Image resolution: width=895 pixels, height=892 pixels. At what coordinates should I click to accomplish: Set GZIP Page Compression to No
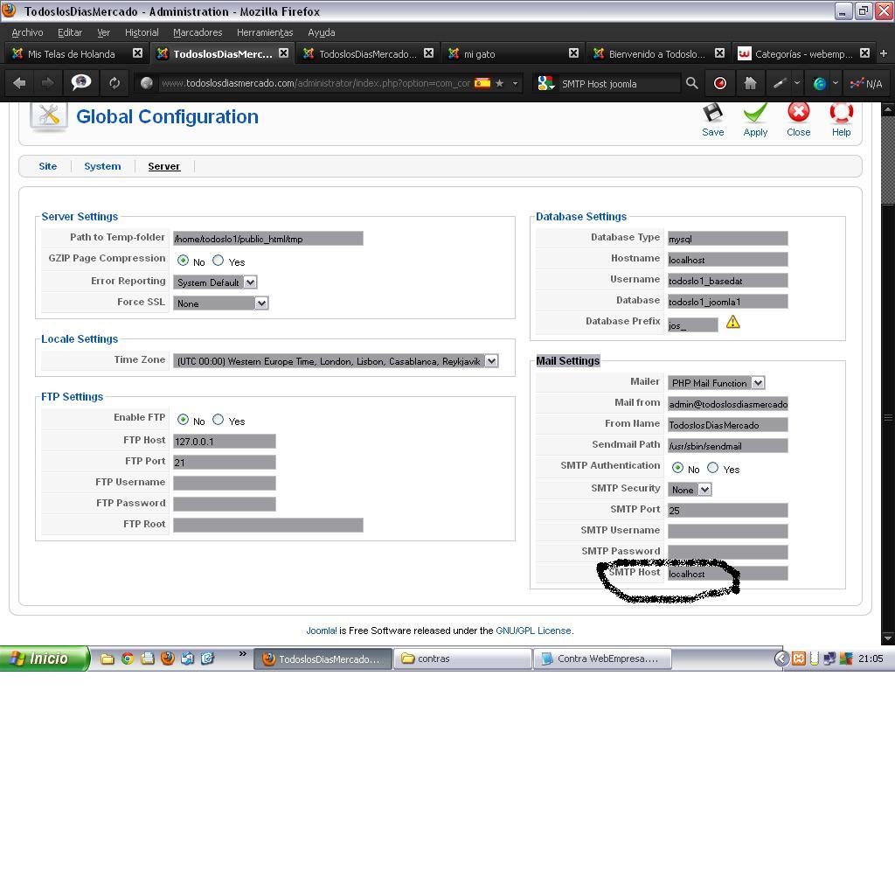tap(183, 261)
